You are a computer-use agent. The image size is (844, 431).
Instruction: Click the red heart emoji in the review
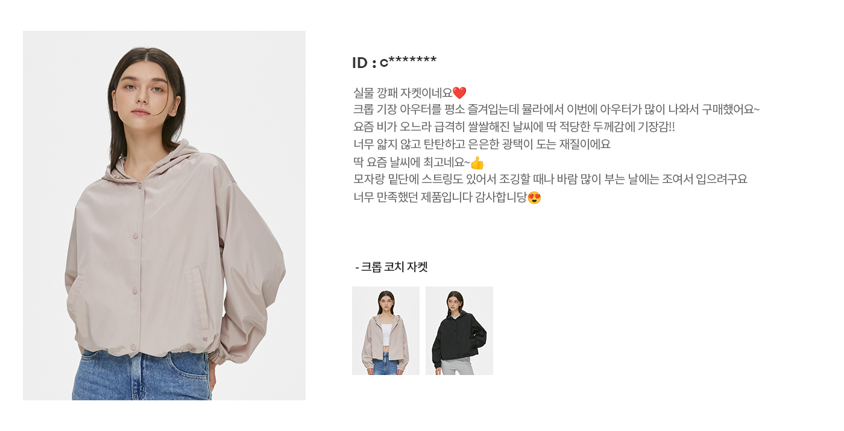coord(459,93)
